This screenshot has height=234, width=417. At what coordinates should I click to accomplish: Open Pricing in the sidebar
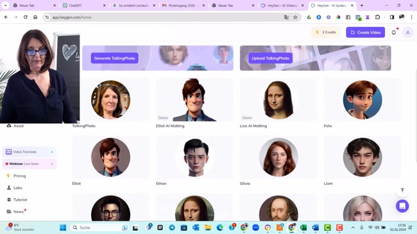point(17,176)
